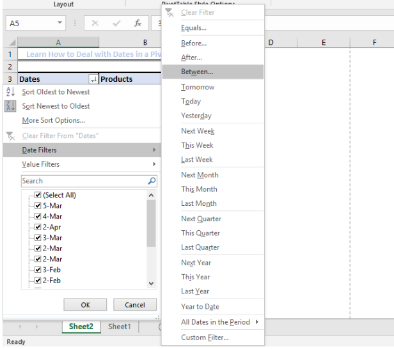Screen dimensions: 394x349
Task: Open the Custom Filter... dialog
Action: [x=213, y=337]
